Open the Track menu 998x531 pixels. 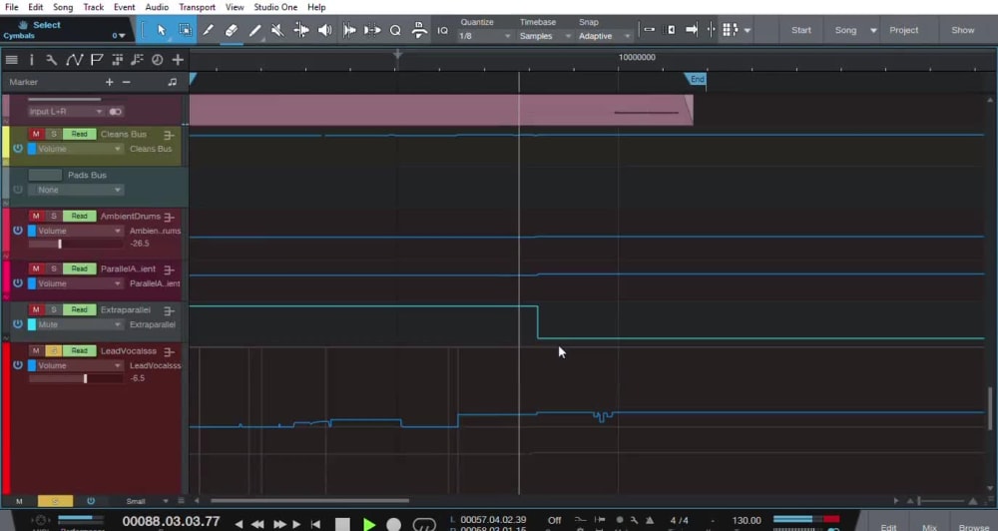[x=93, y=7]
